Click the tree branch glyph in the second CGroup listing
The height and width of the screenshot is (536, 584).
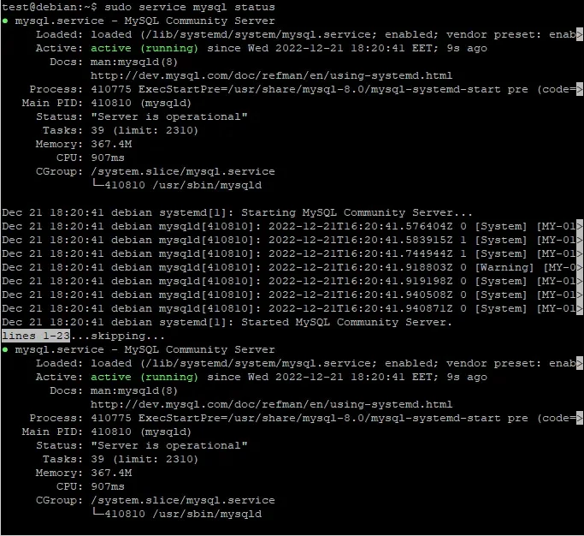coord(97,514)
